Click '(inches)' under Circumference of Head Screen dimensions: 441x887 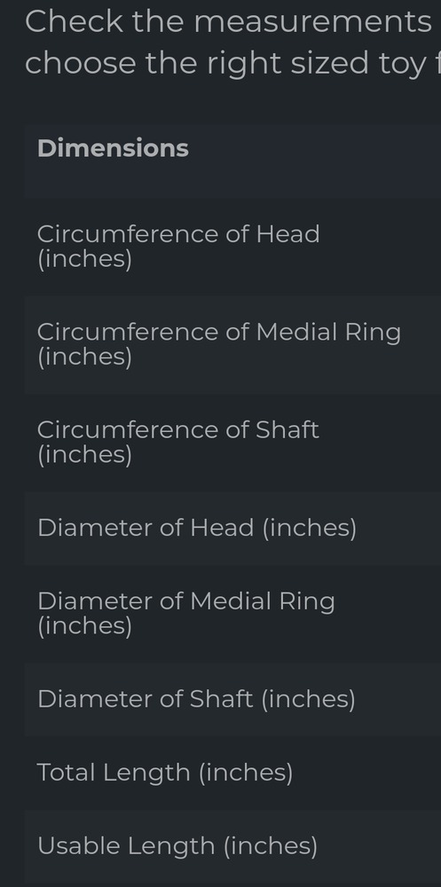pyautogui.click(x=85, y=260)
